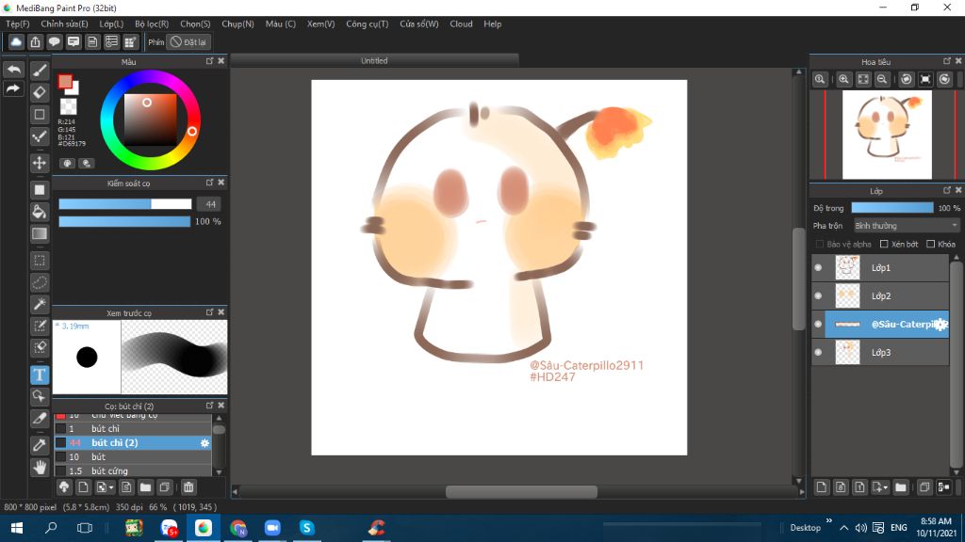The width and height of the screenshot is (965, 542).
Task: Undock the Hoa tiêu panel
Action: (947, 61)
